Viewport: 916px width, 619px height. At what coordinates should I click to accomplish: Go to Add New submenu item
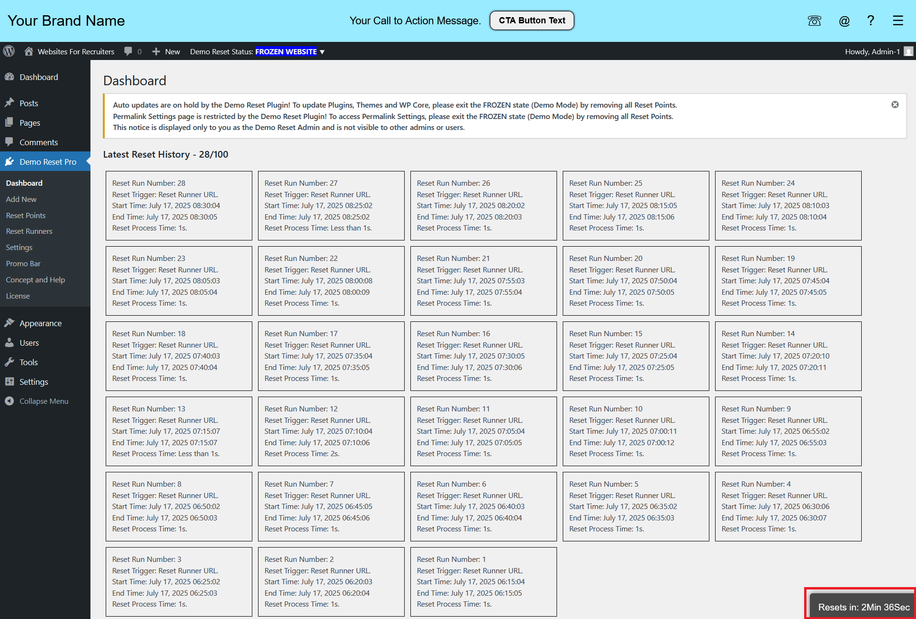pos(21,199)
